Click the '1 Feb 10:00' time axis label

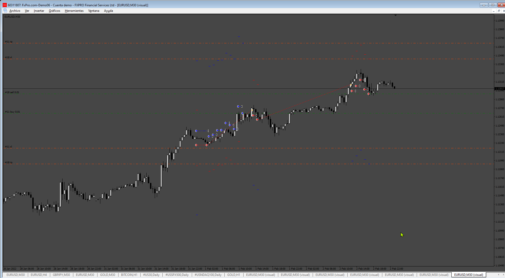coord(245,269)
